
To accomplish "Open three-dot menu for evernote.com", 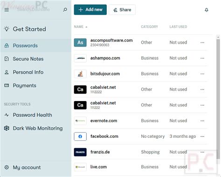I will tap(202, 121).
